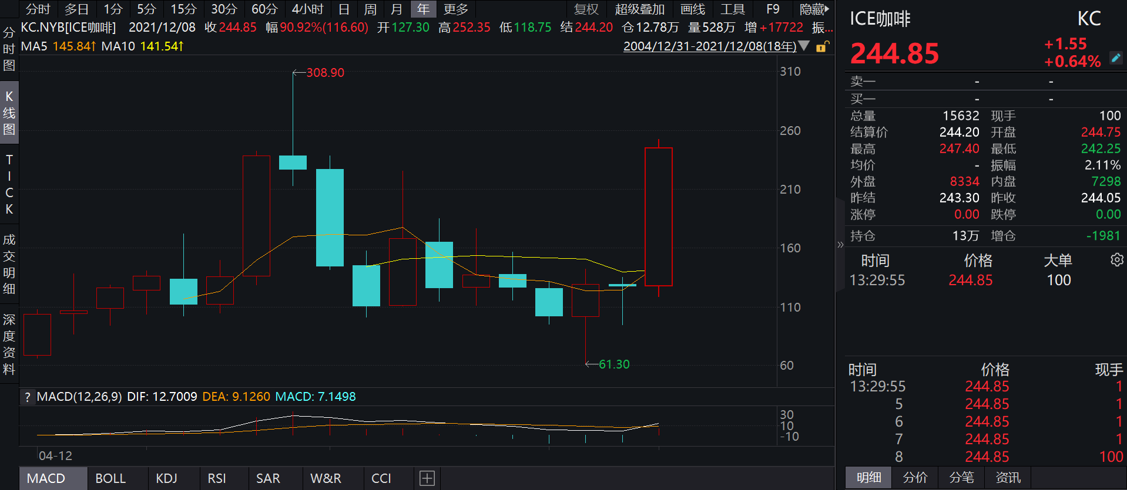This screenshot has height=490, width=1127.
Task: Open MACD help question mark icon
Action: (x=27, y=397)
